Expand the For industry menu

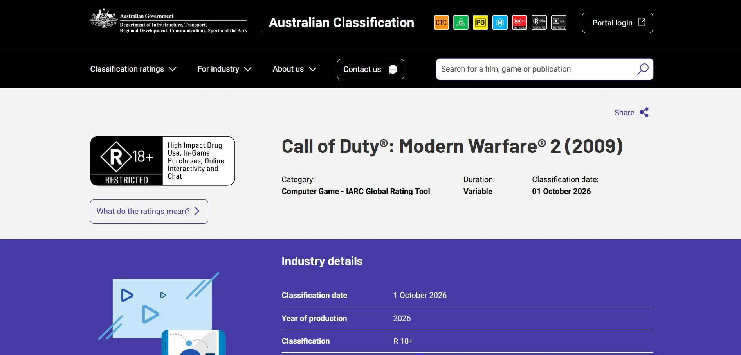tap(224, 69)
